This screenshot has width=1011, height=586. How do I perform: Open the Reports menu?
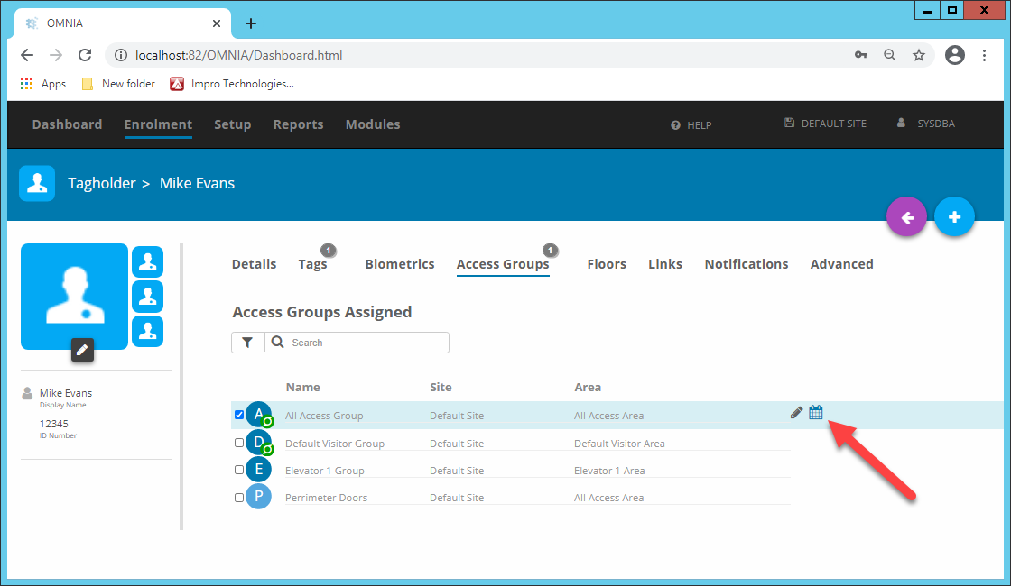[x=298, y=124]
